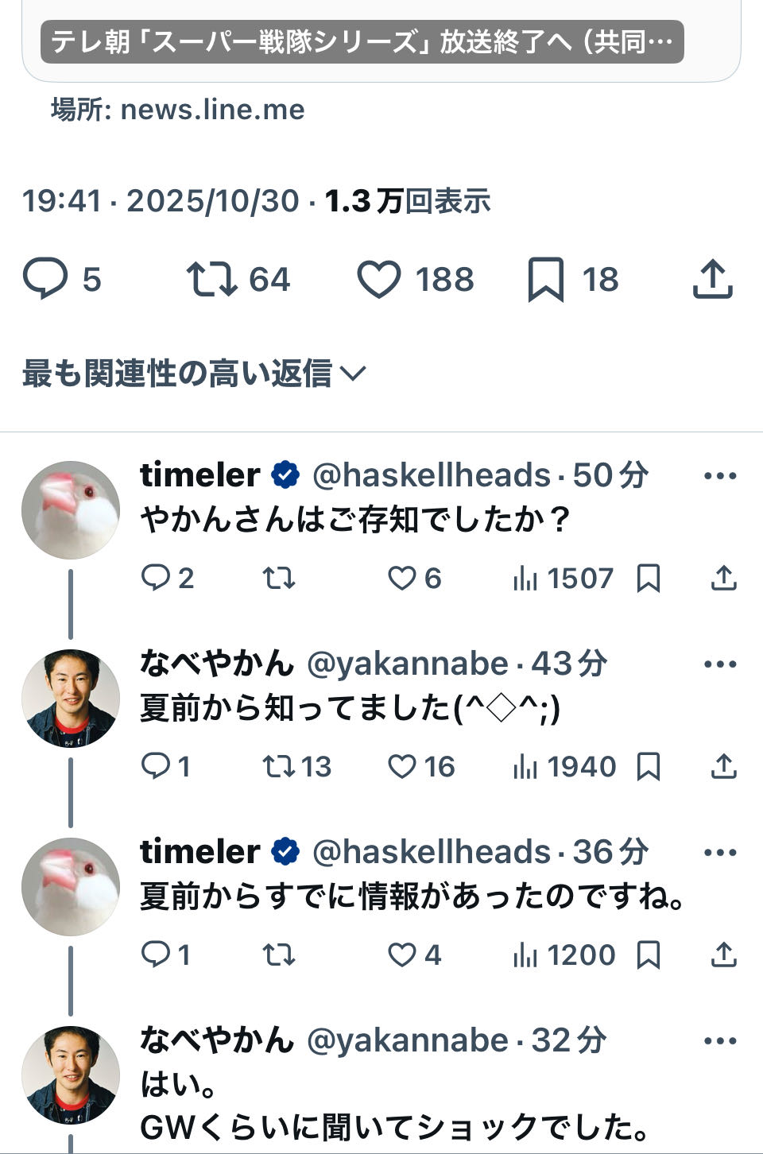The image size is (763, 1154).
Task: Open more options on timeler's 50分 reply
Action: [x=720, y=476]
